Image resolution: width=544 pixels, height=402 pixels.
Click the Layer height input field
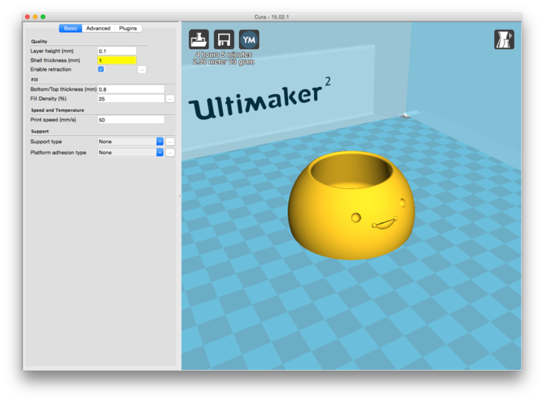(x=117, y=51)
